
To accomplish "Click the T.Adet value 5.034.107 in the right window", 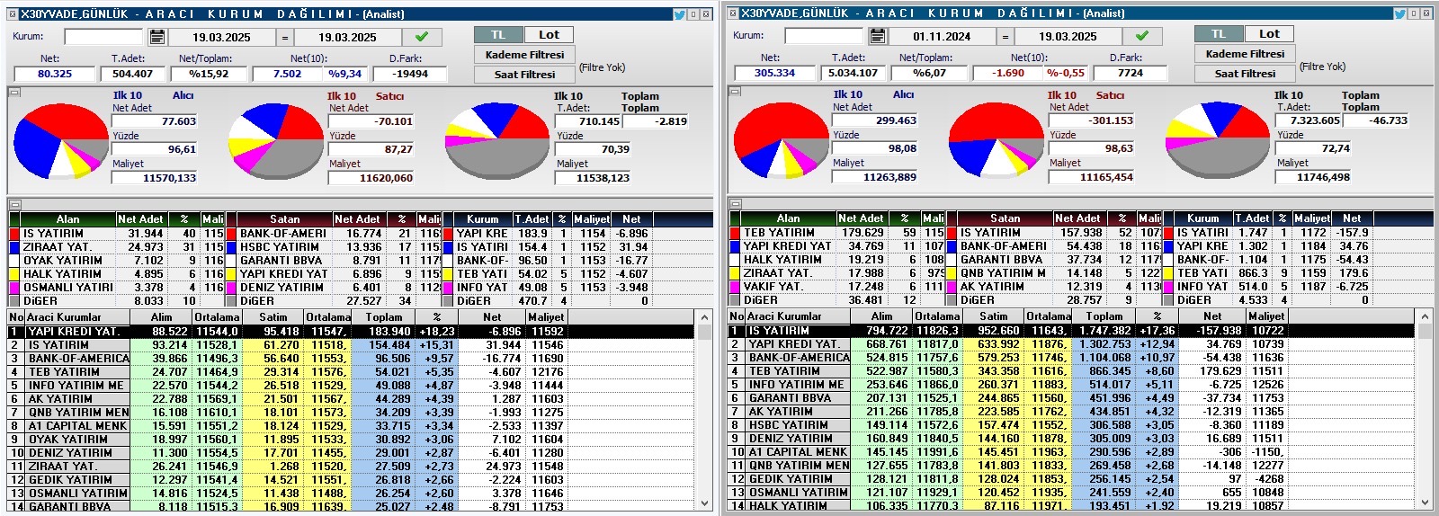I will (x=853, y=73).
